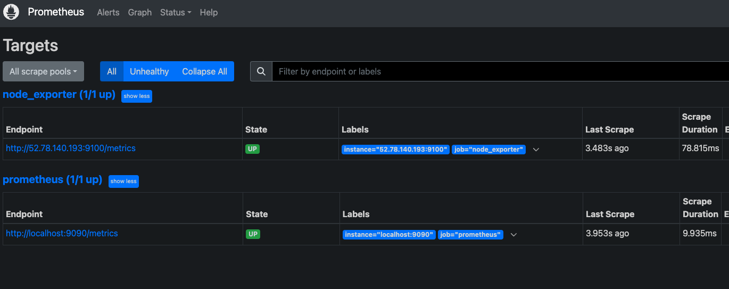Screen dimensions: 729x289
Task: Click the 78.815ms scrape duration value
Action: click(x=700, y=148)
